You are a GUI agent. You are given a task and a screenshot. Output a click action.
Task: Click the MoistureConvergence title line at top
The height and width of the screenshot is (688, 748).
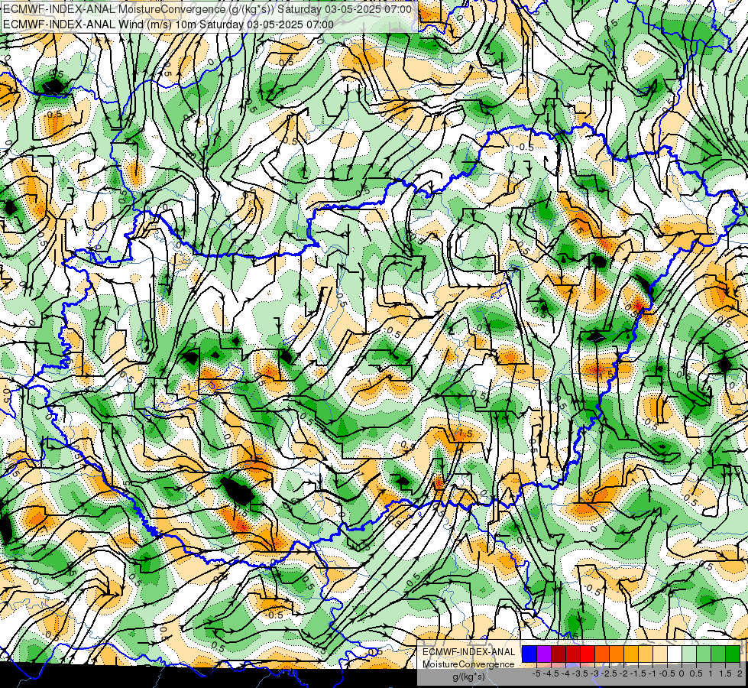coord(207,9)
